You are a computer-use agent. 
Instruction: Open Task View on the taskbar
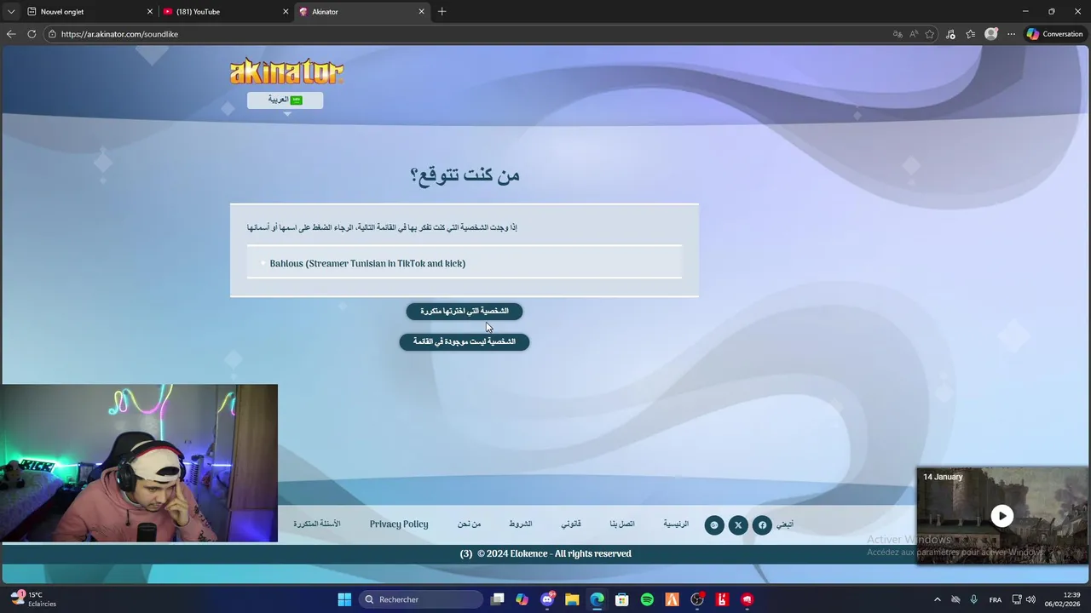coord(498,599)
